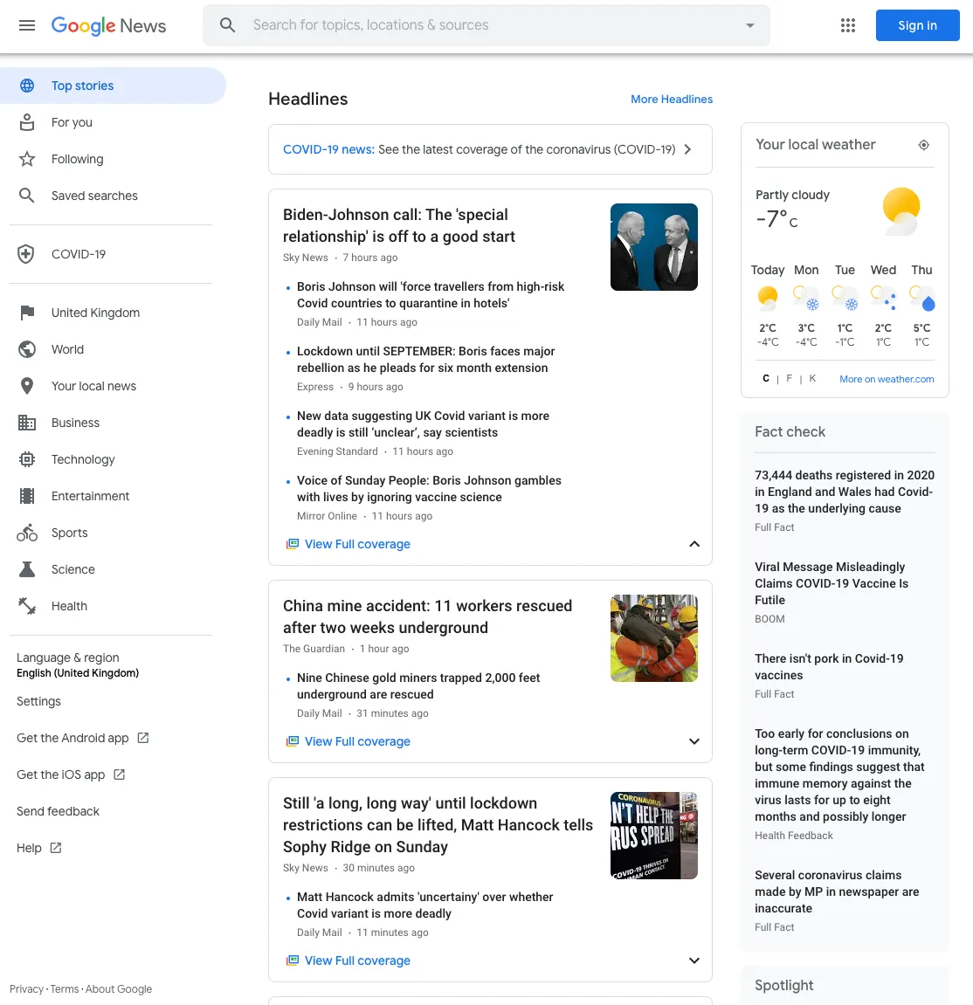Open Biden and Johnson article thumbnail
The height and width of the screenshot is (1005, 973).
tap(654, 247)
